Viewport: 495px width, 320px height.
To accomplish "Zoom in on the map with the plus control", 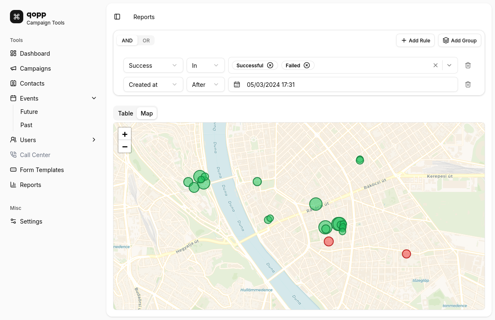I will [125, 134].
